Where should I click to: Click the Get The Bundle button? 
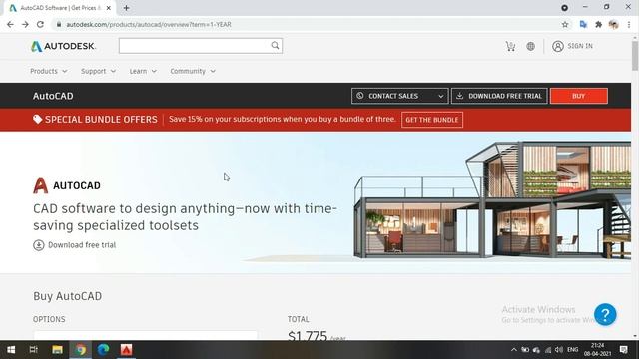[x=432, y=120]
